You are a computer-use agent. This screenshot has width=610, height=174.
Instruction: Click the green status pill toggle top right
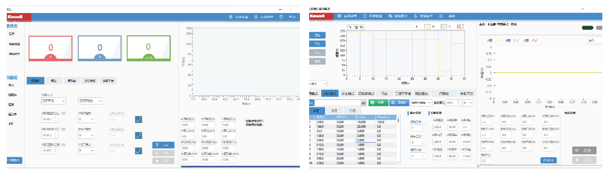pyautogui.click(x=588, y=28)
